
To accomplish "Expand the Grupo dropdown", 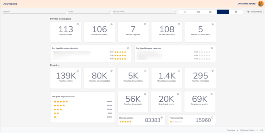I will [89, 12].
